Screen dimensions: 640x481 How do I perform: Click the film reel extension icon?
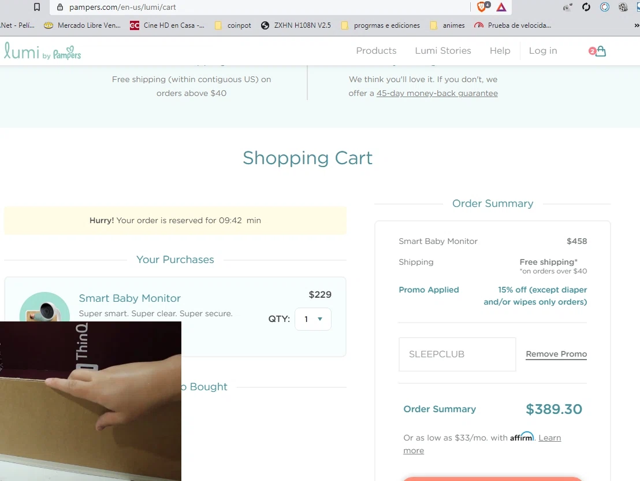pyautogui.click(x=623, y=7)
